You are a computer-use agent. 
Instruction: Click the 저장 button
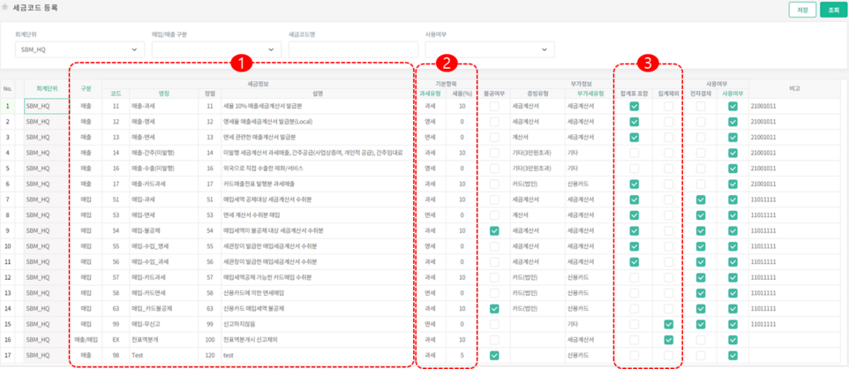801,10
